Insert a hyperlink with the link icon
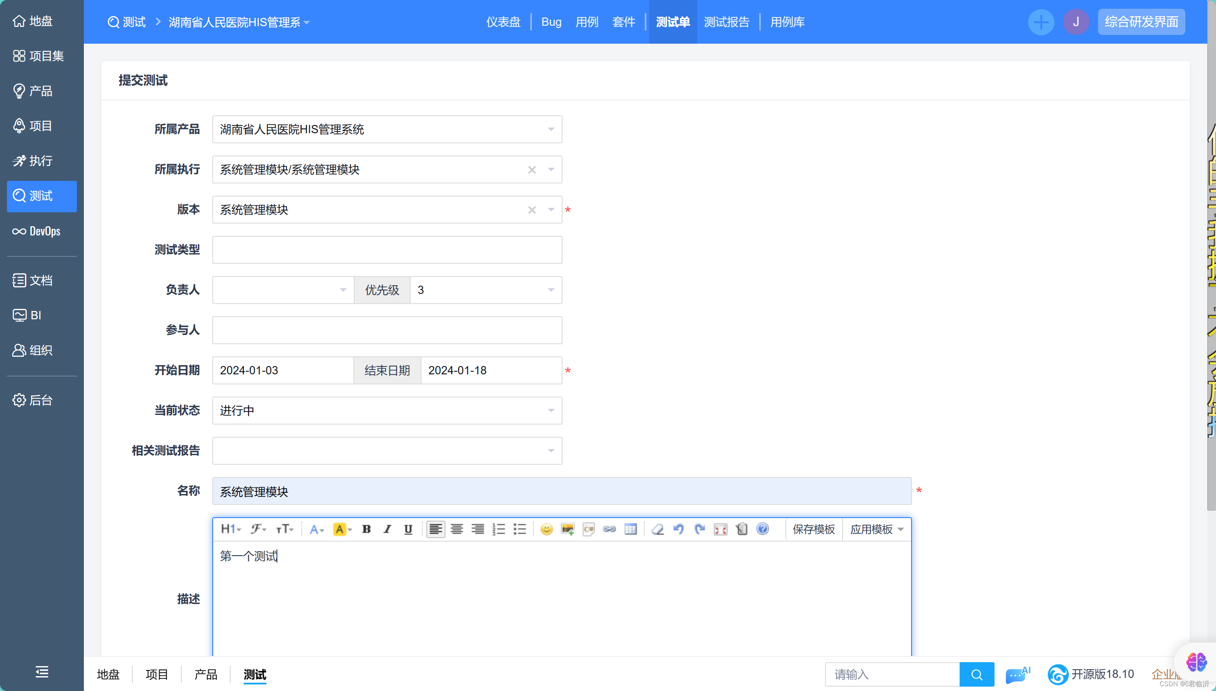This screenshot has height=691, width=1216. point(609,529)
